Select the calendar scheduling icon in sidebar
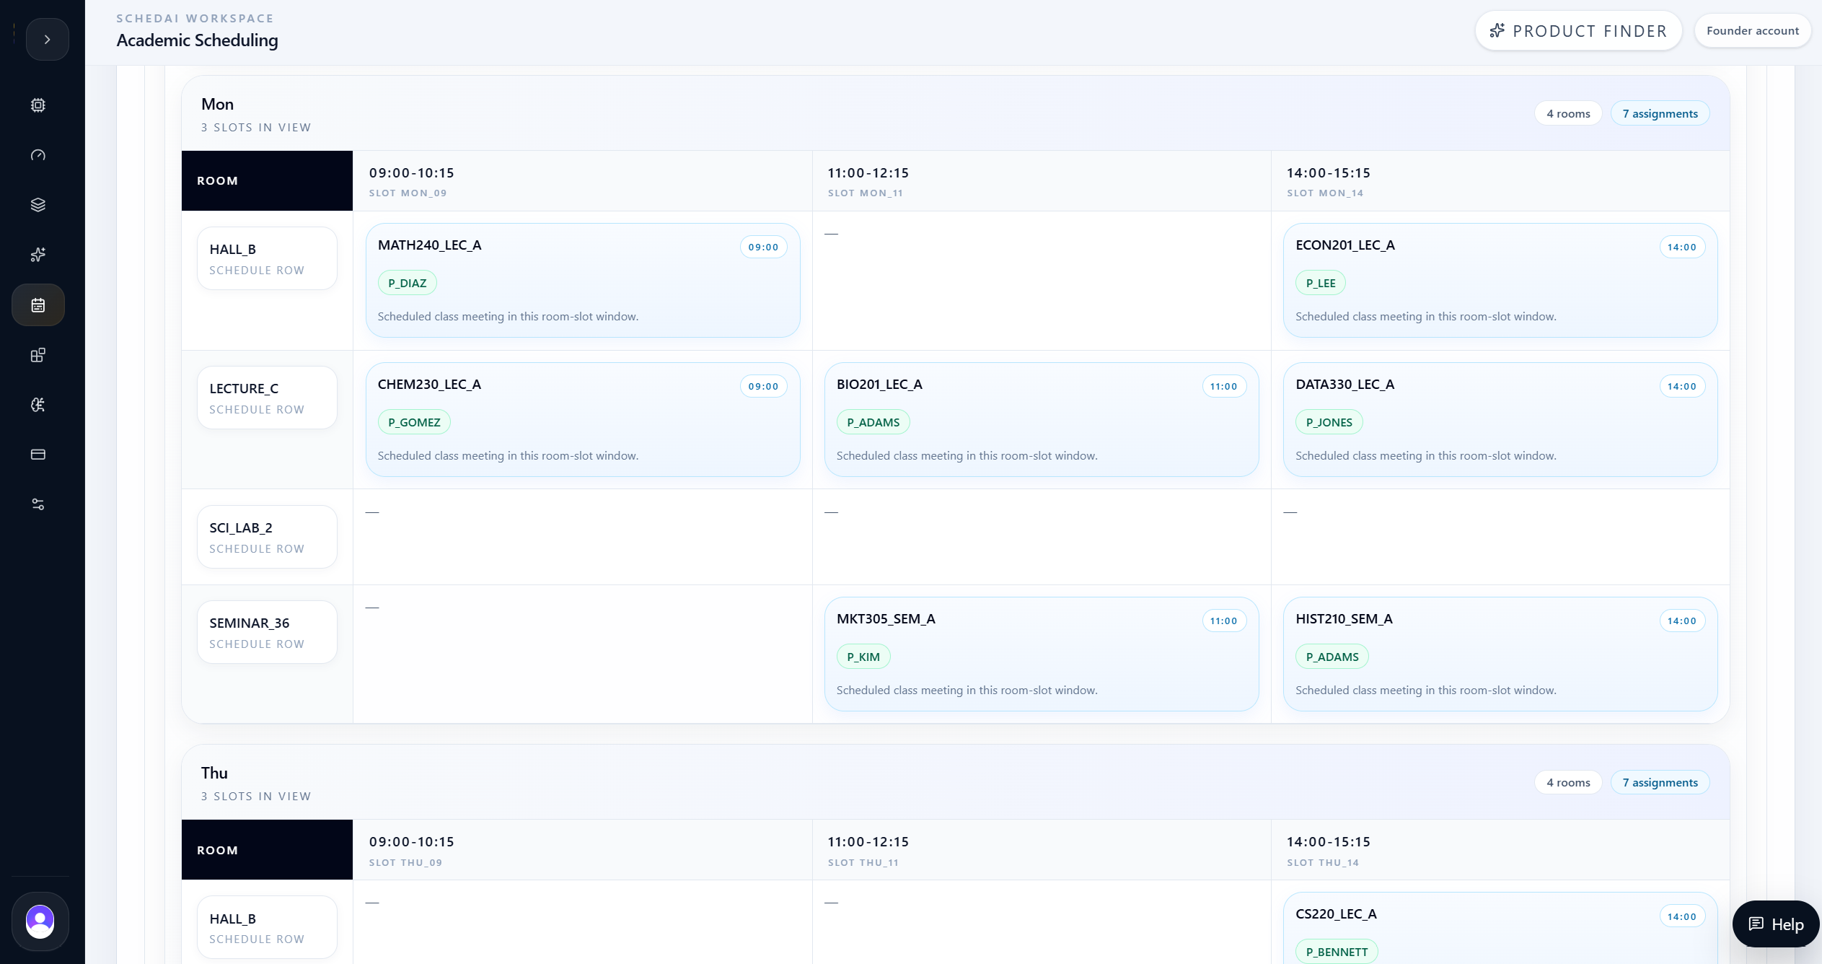Screen dimensions: 1822x964 [x=38, y=304]
